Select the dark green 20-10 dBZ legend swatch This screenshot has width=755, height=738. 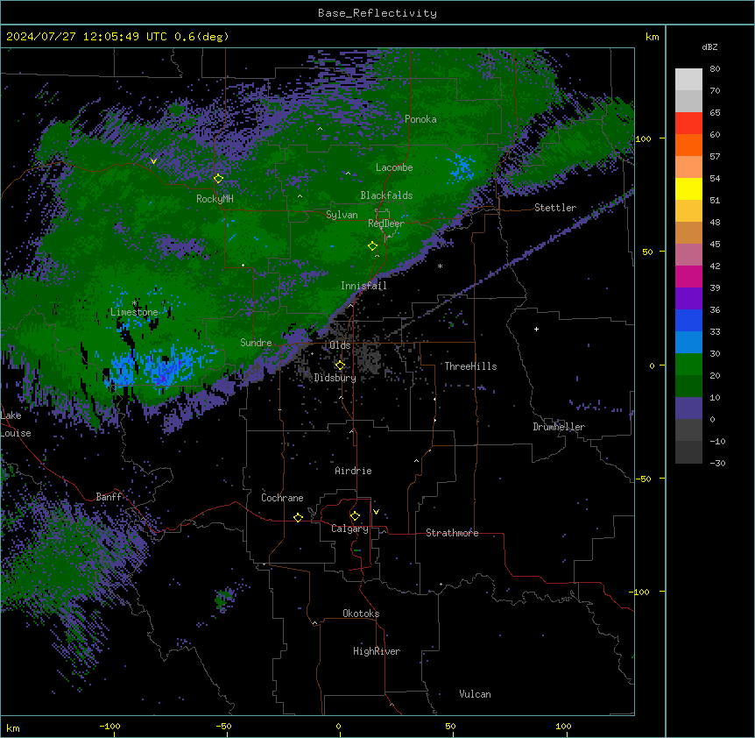coord(688,387)
